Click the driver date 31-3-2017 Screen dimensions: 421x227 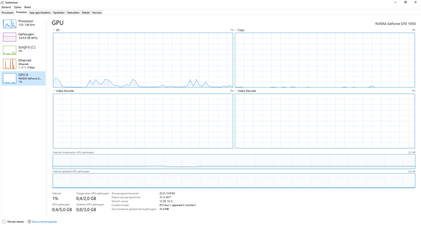(165, 197)
